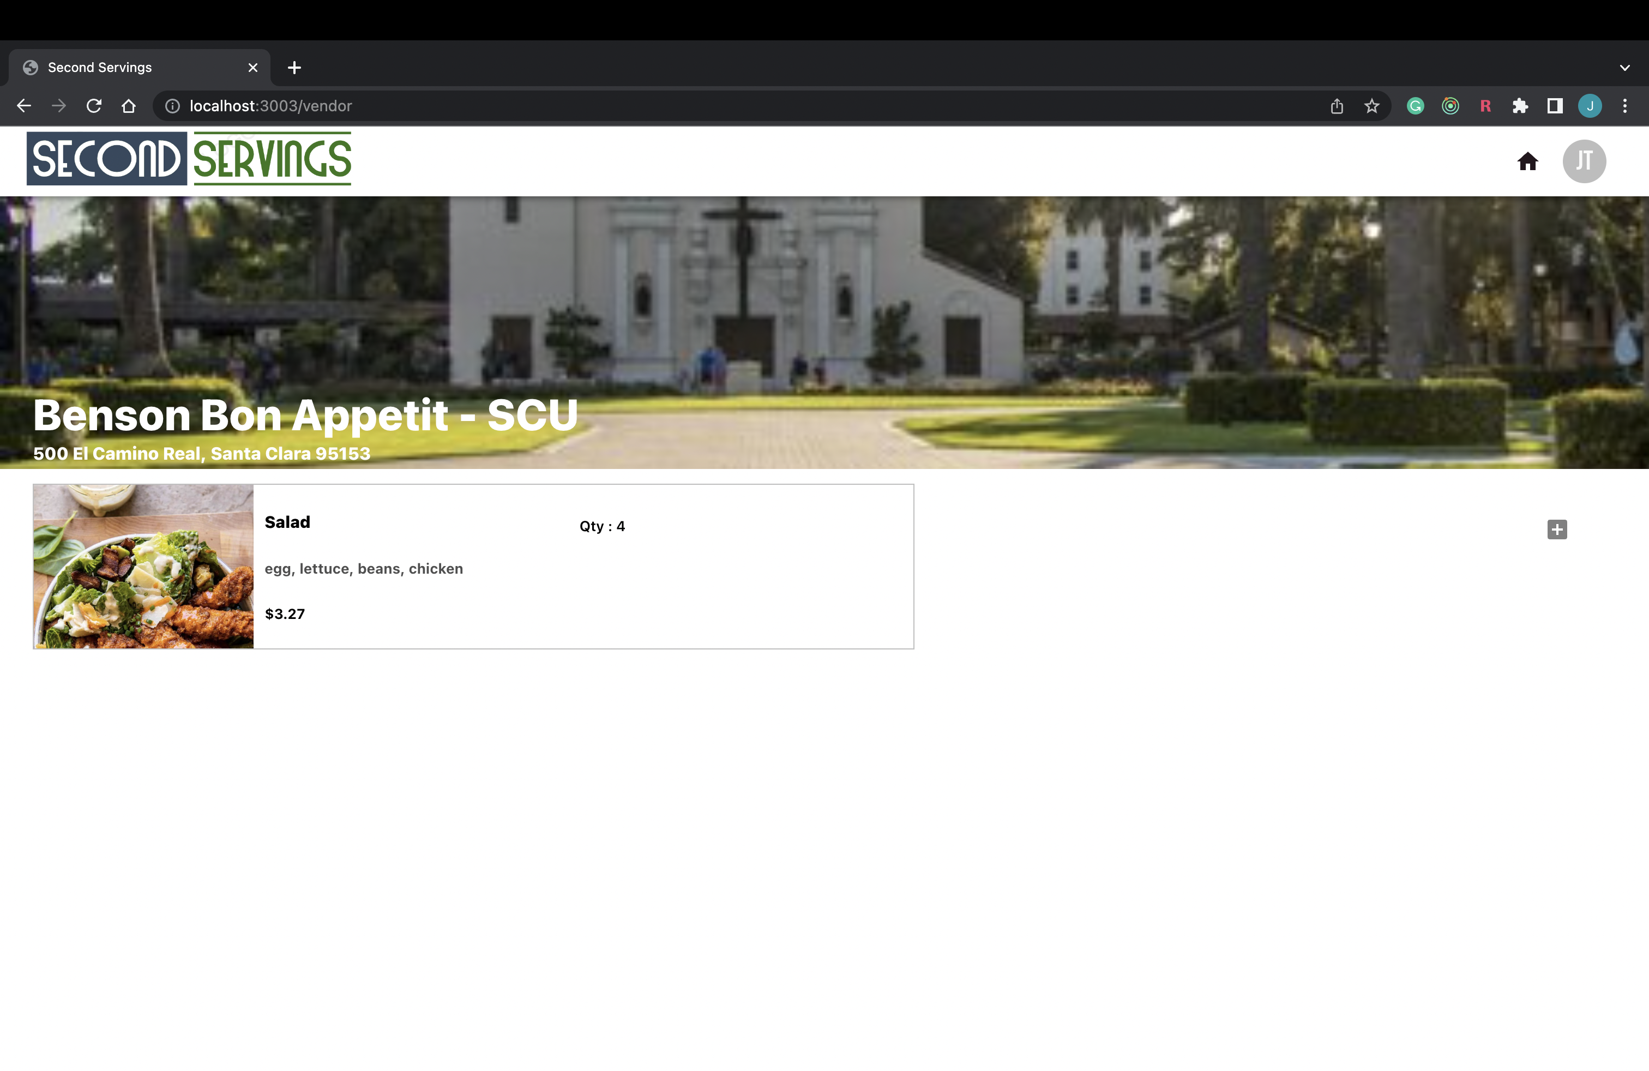This screenshot has width=1649, height=1071.
Task: Click the home icon in site header
Action: (1527, 161)
